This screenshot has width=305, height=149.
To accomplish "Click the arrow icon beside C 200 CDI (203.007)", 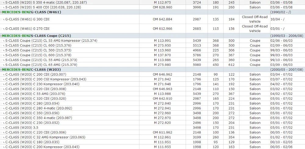I will [x=4, y=75].
